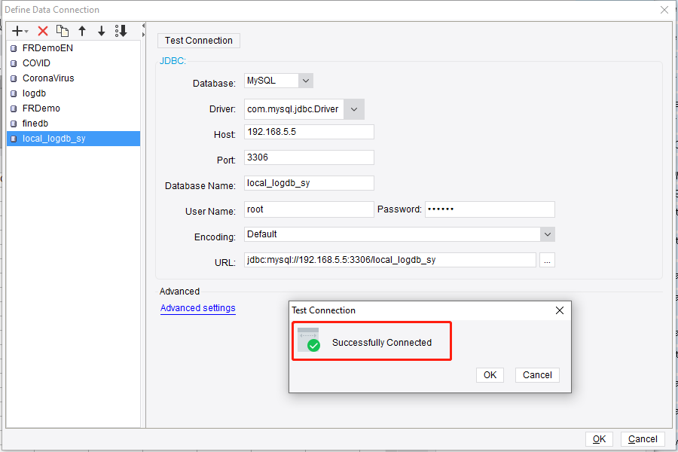Viewport: 678px width, 452px height.
Task: Move the selected connection up
Action: [82, 31]
